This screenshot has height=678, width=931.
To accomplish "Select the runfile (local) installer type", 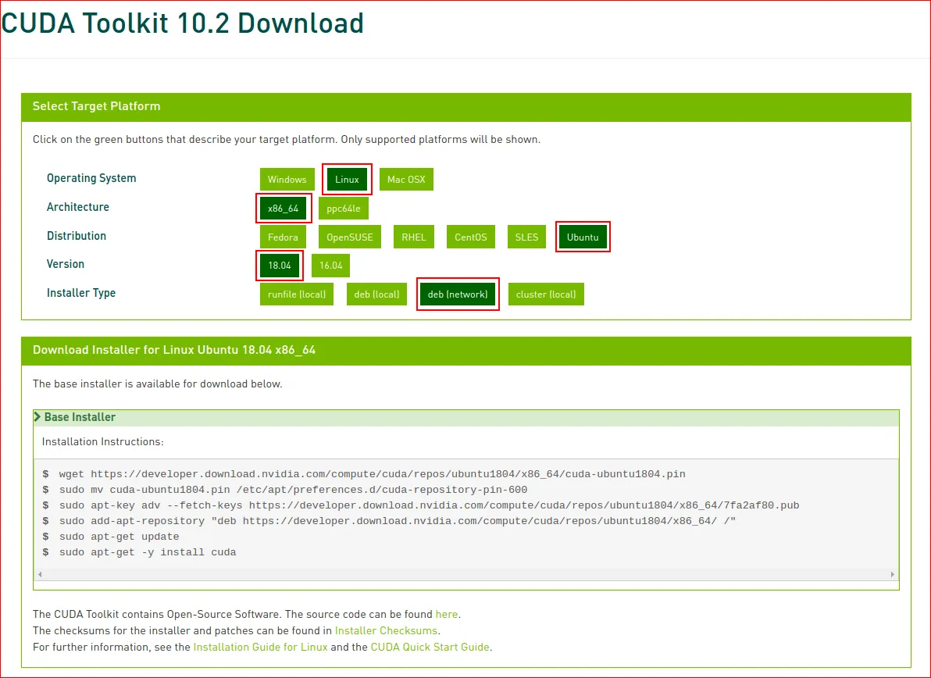I will (x=296, y=294).
